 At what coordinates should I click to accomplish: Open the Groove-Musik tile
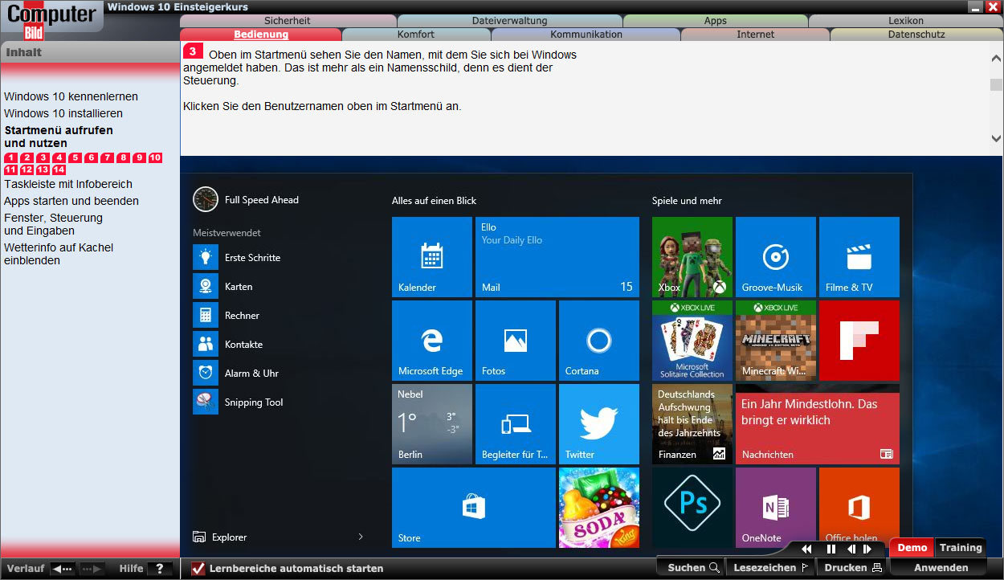(x=776, y=257)
